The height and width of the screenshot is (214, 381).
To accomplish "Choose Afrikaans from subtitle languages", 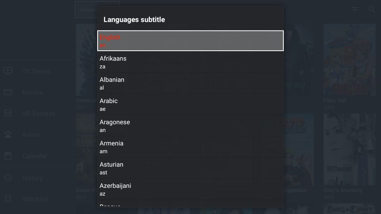I will pyautogui.click(x=190, y=62).
